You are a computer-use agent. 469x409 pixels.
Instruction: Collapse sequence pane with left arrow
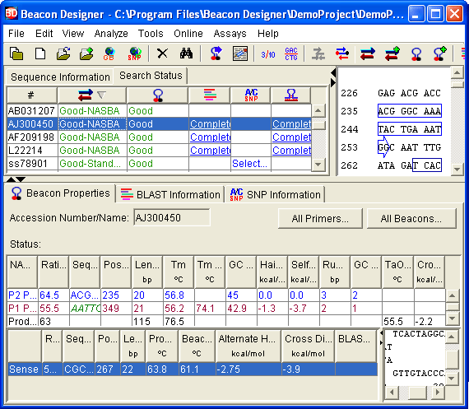click(333, 72)
